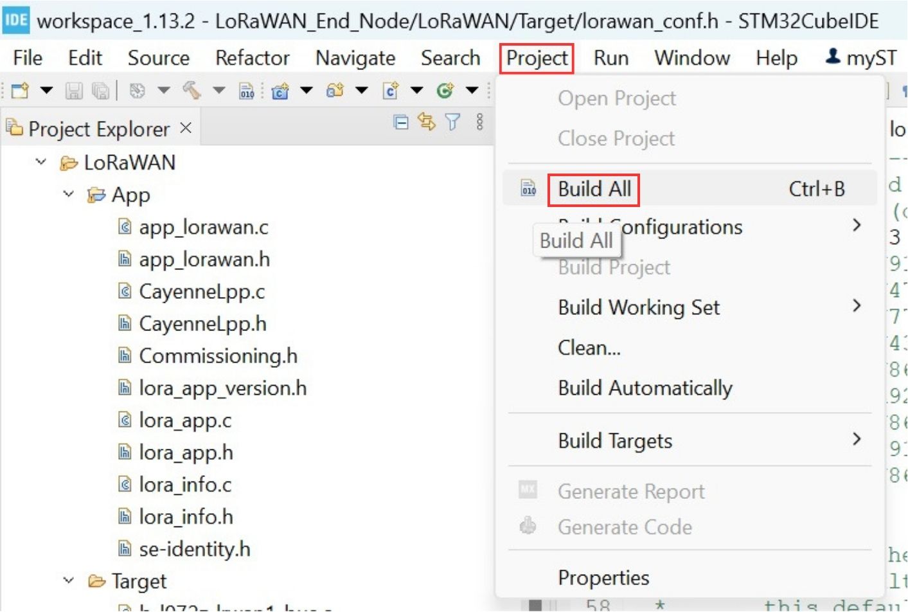Open the Build Targets submenu
The image size is (908, 612).
point(690,440)
